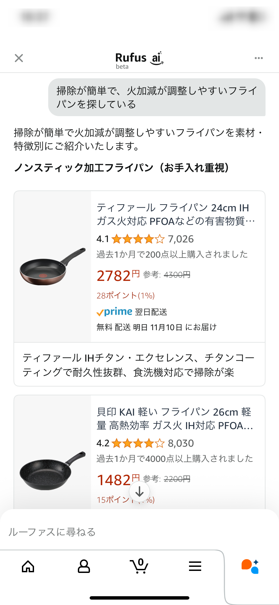Open the shopping cart
The image size is (279, 605).
tap(139, 566)
